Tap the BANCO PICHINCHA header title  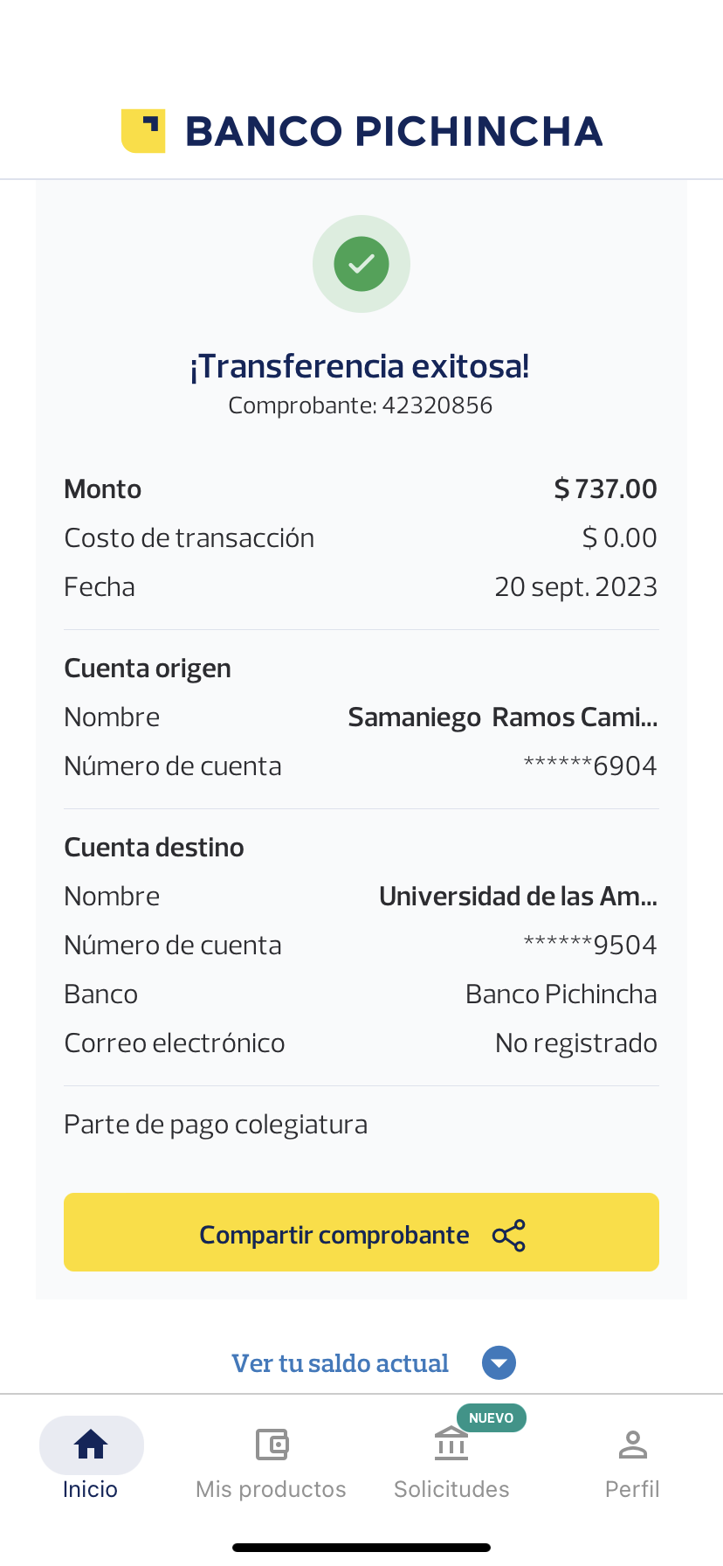coord(394,131)
